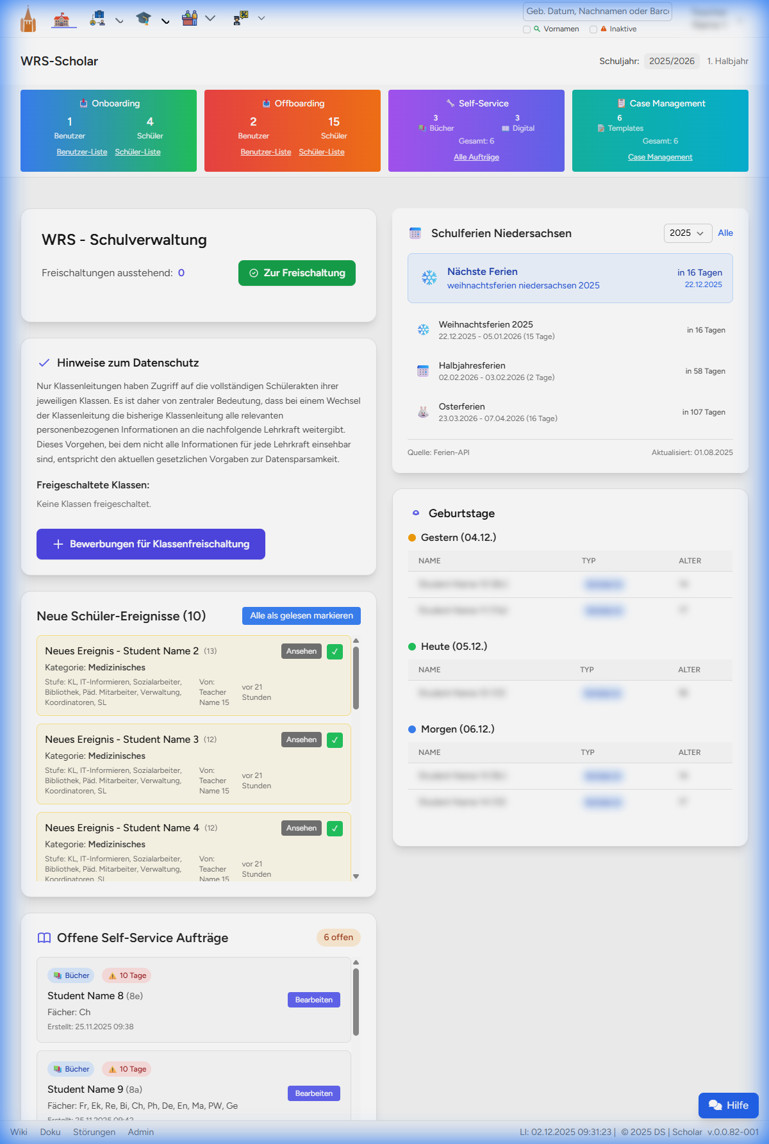Open Onboarding Benutzer-Liste link
Screen dimensions: 769x1144
pyautogui.click(x=81, y=152)
